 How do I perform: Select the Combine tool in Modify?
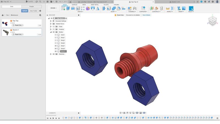tap(114, 9)
